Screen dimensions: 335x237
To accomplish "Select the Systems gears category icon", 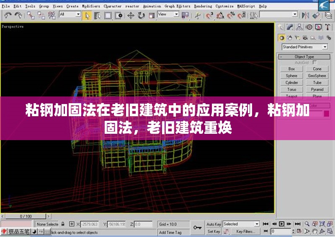I will click(x=329, y=38).
